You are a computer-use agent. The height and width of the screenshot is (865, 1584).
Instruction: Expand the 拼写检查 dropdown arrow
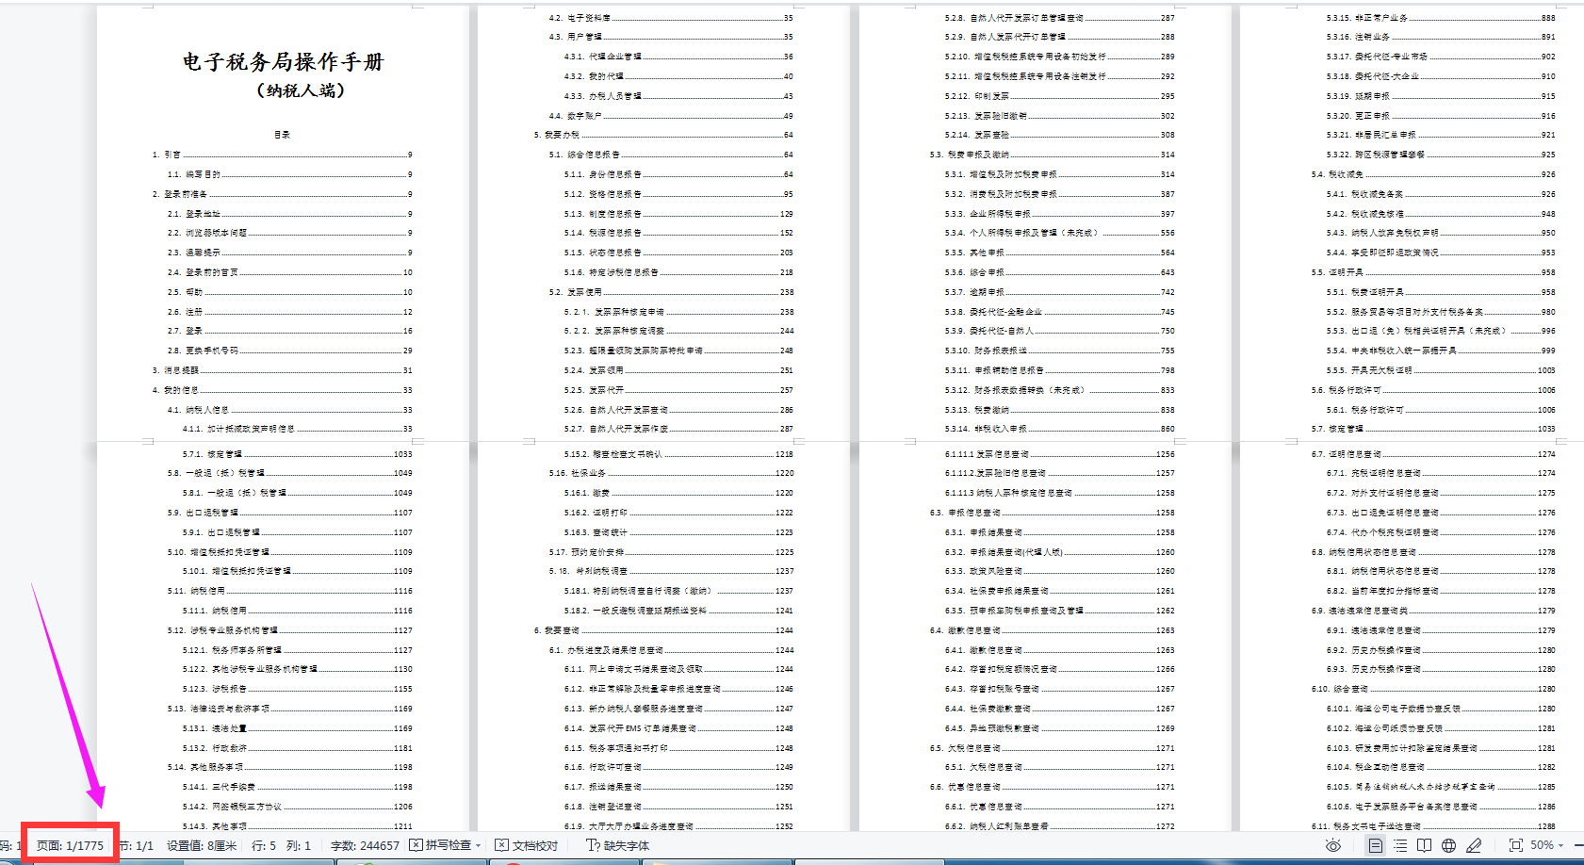click(479, 845)
